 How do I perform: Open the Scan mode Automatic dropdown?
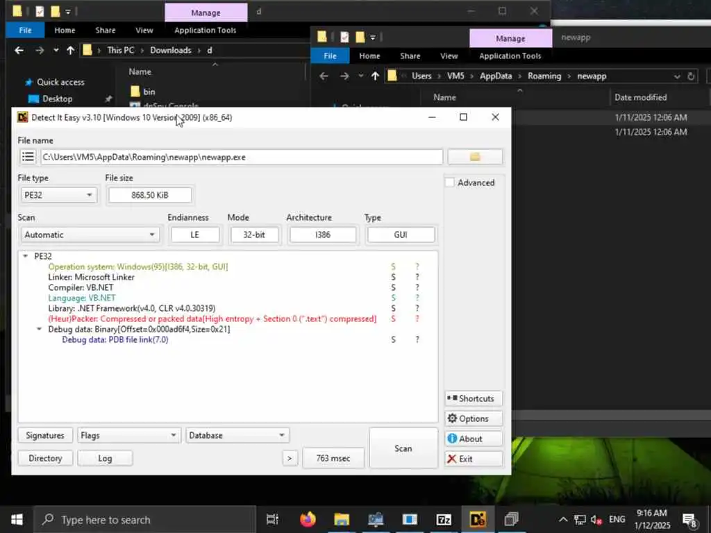tap(90, 235)
